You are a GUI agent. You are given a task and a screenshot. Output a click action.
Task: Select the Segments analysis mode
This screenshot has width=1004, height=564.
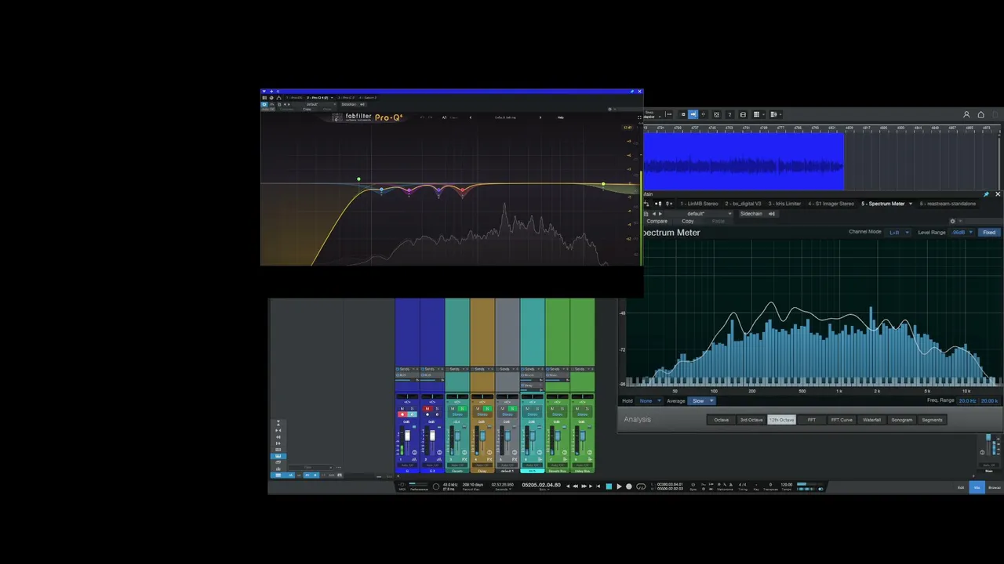tap(932, 420)
